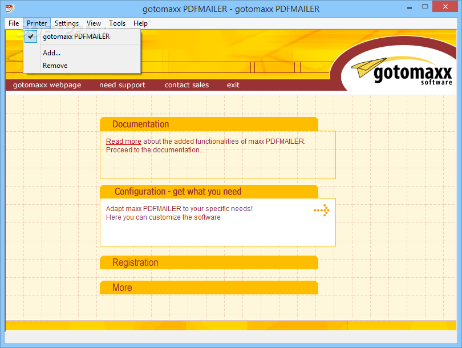The width and height of the screenshot is (462, 348).
Task: Click the PDFMAILER app icon in title bar
Action: pos(10,8)
